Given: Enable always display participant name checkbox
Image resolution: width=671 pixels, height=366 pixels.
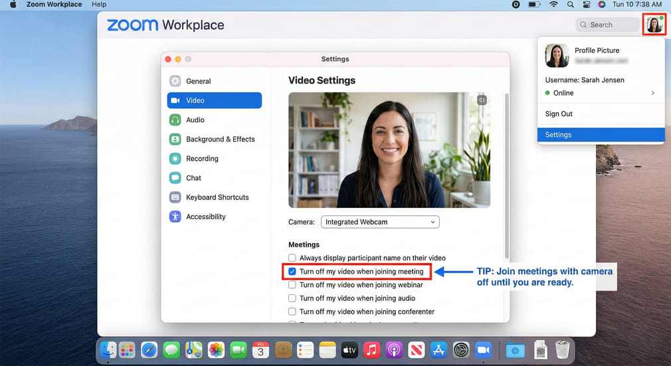Looking at the screenshot, I should point(292,258).
